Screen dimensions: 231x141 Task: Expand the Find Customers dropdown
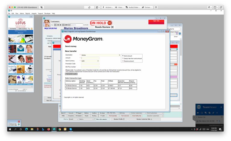point(155,113)
